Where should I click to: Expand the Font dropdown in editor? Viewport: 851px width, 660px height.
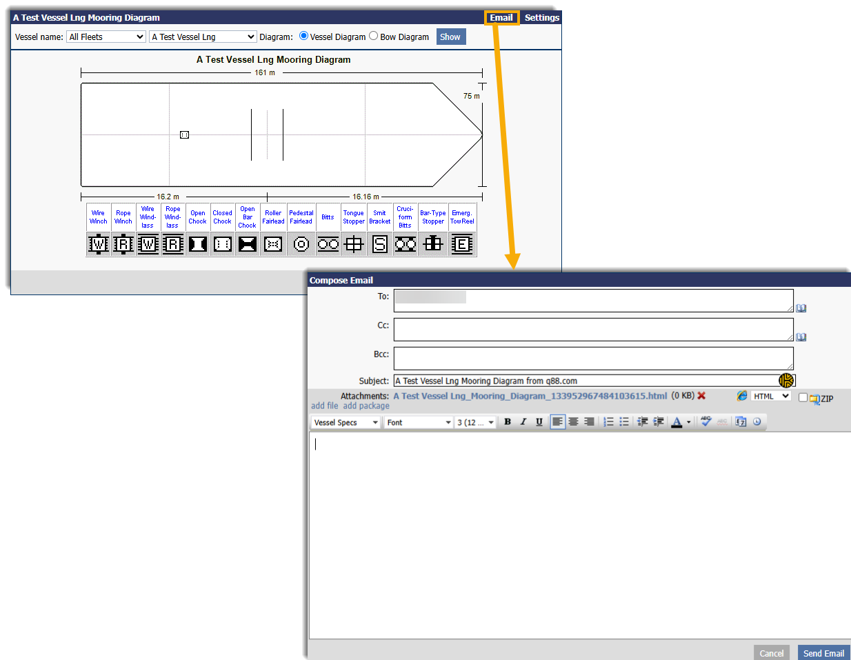[x=419, y=423]
